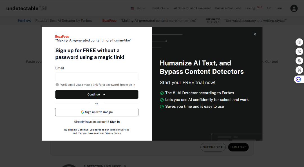Open AI Detector and Humanizer page
The width and height of the screenshot is (304, 167).
pyautogui.click(x=192, y=8)
